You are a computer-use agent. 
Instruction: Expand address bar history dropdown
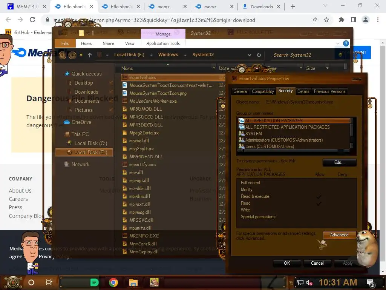250,55
